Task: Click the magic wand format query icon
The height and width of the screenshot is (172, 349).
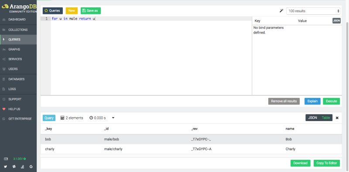Action: point(281,10)
